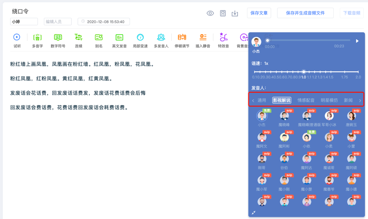Click the 小杰 avatar in player header
The width and height of the screenshot is (368, 219).
click(256, 42)
